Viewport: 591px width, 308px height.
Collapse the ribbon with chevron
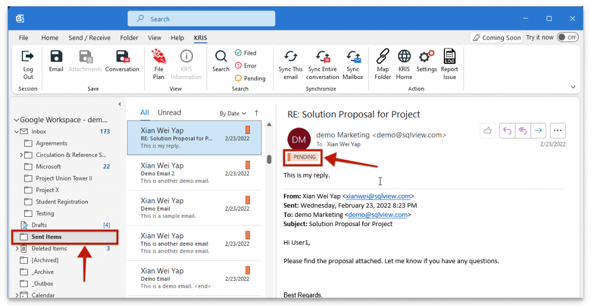coord(573,87)
